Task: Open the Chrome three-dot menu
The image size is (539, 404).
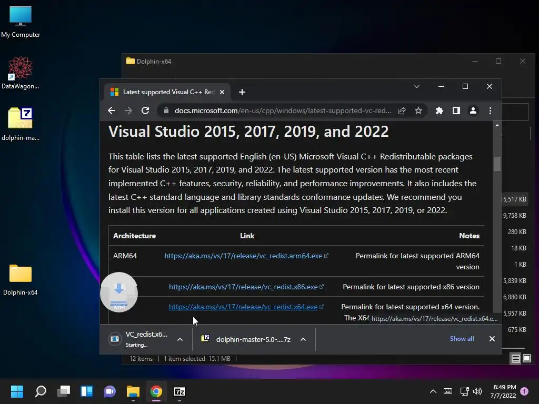Action: 490,110
